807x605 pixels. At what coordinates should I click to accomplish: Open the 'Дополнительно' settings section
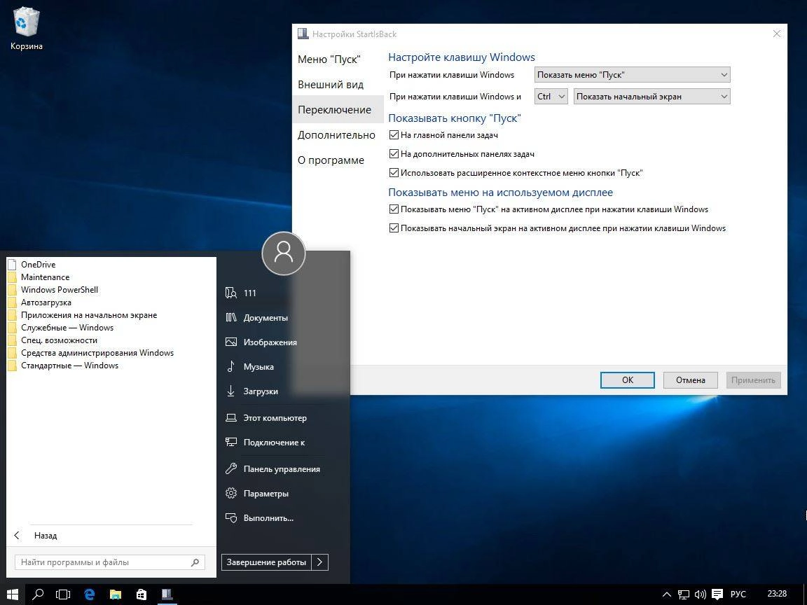pos(336,134)
